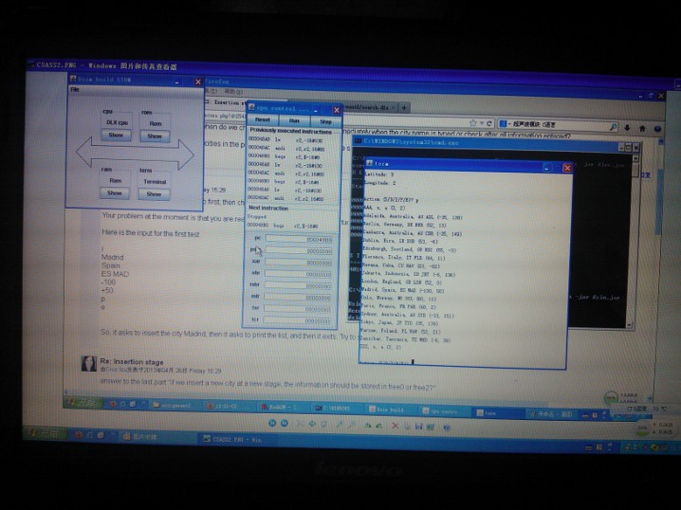Click Firefox Home icon
This screenshot has height=510, width=681.
(642, 129)
